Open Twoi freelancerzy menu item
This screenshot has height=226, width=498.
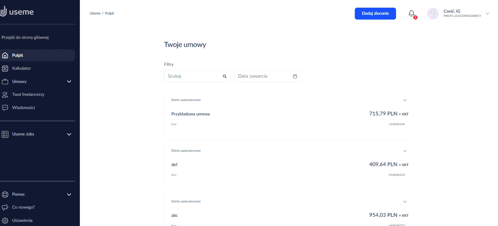(x=28, y=95)
